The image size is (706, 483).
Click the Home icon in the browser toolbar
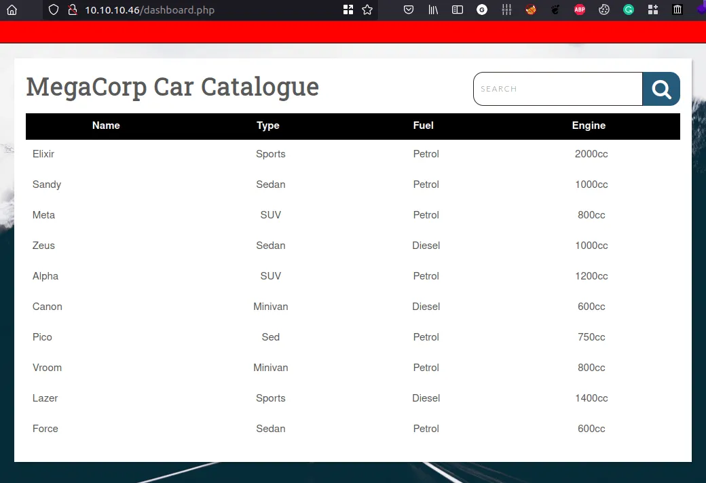pyautogui.click(x=12, y=10)
